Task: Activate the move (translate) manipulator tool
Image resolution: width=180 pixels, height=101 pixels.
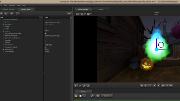Action: [x=80, y=86]
